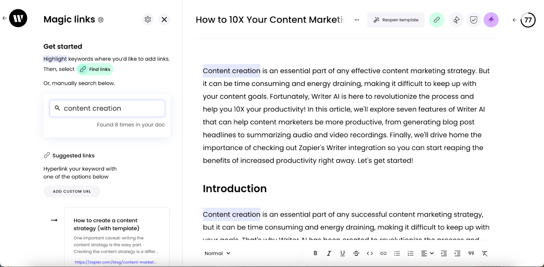
Task: Toggle italic formatting
Action: pyautogui.click(x=329, y=253)
